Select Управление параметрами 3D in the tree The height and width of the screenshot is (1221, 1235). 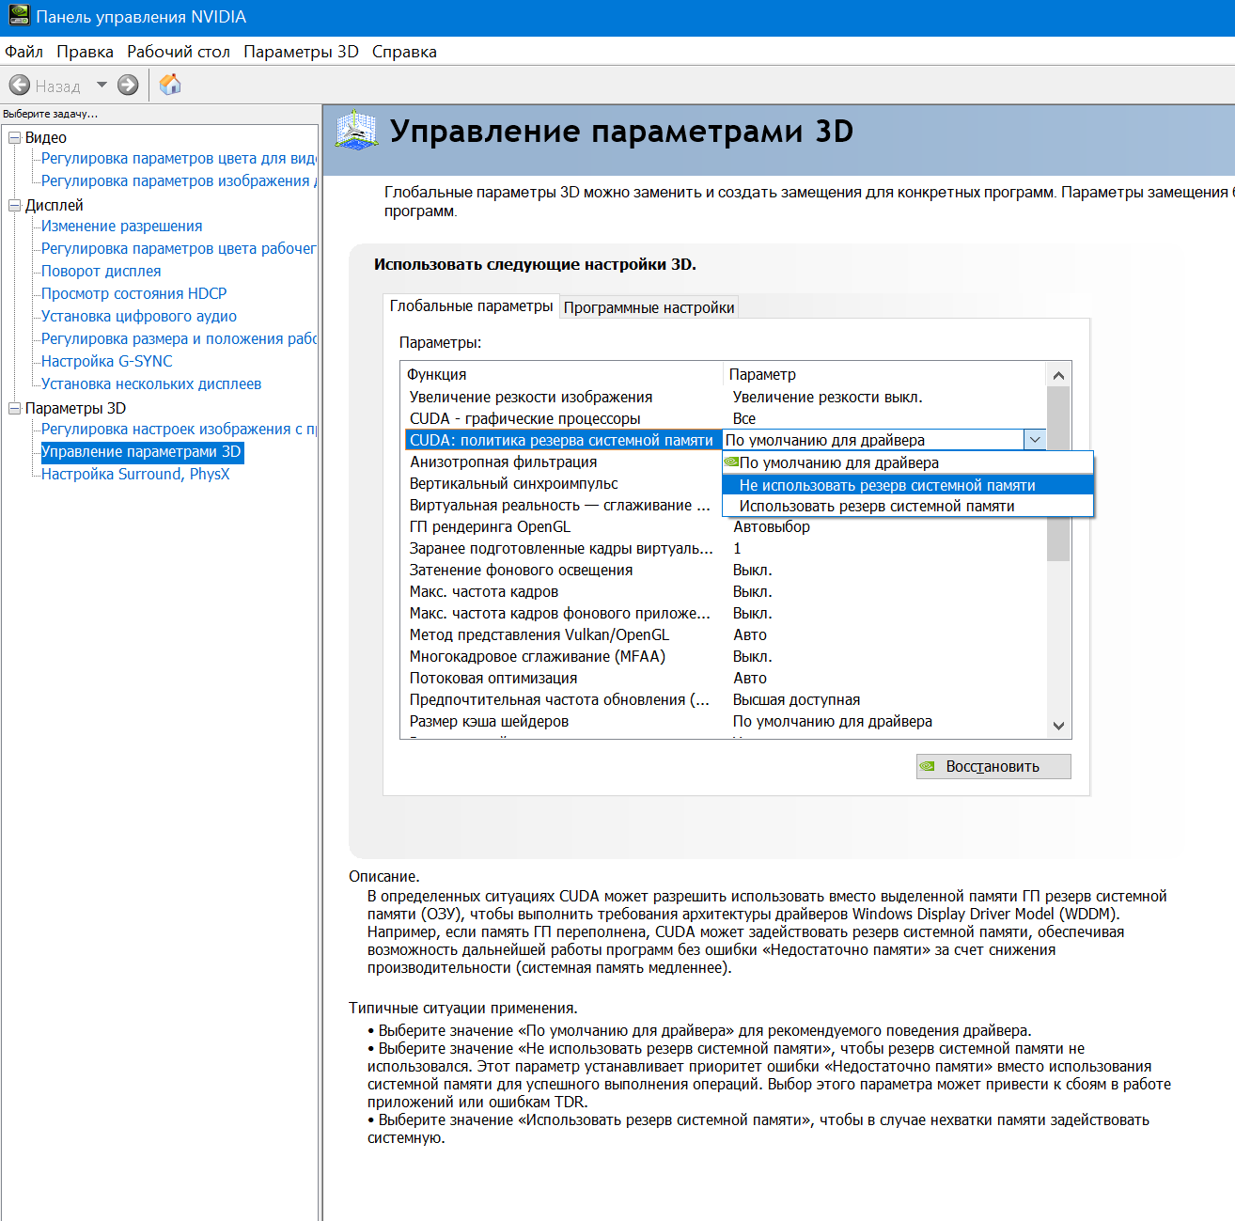(x=141, y=452)
